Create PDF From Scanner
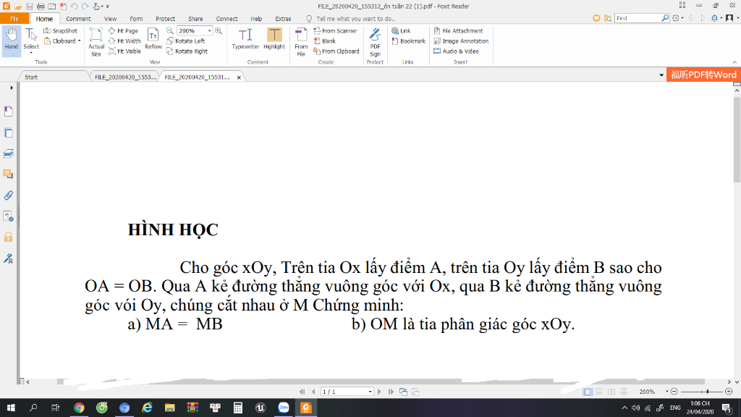 (336, 30)
